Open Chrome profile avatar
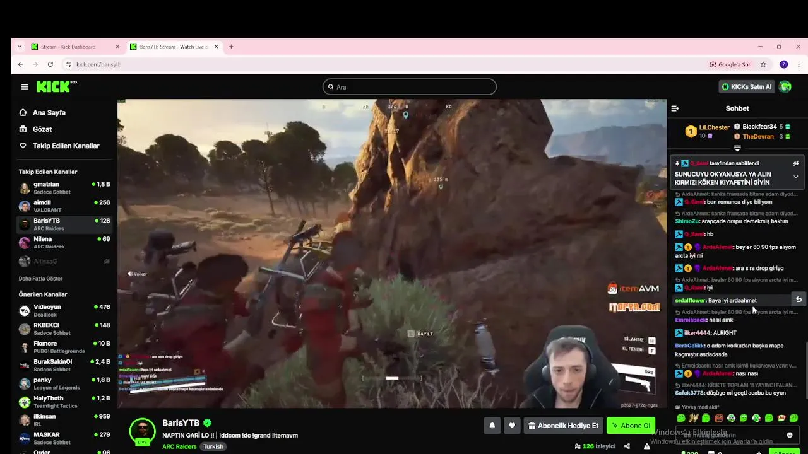The width and height of the screenshot is (808, 454). (783, 64)
